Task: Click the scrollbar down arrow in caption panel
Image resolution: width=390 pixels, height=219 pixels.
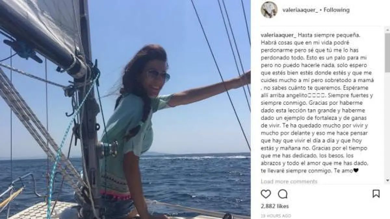Action: point(387,180)
